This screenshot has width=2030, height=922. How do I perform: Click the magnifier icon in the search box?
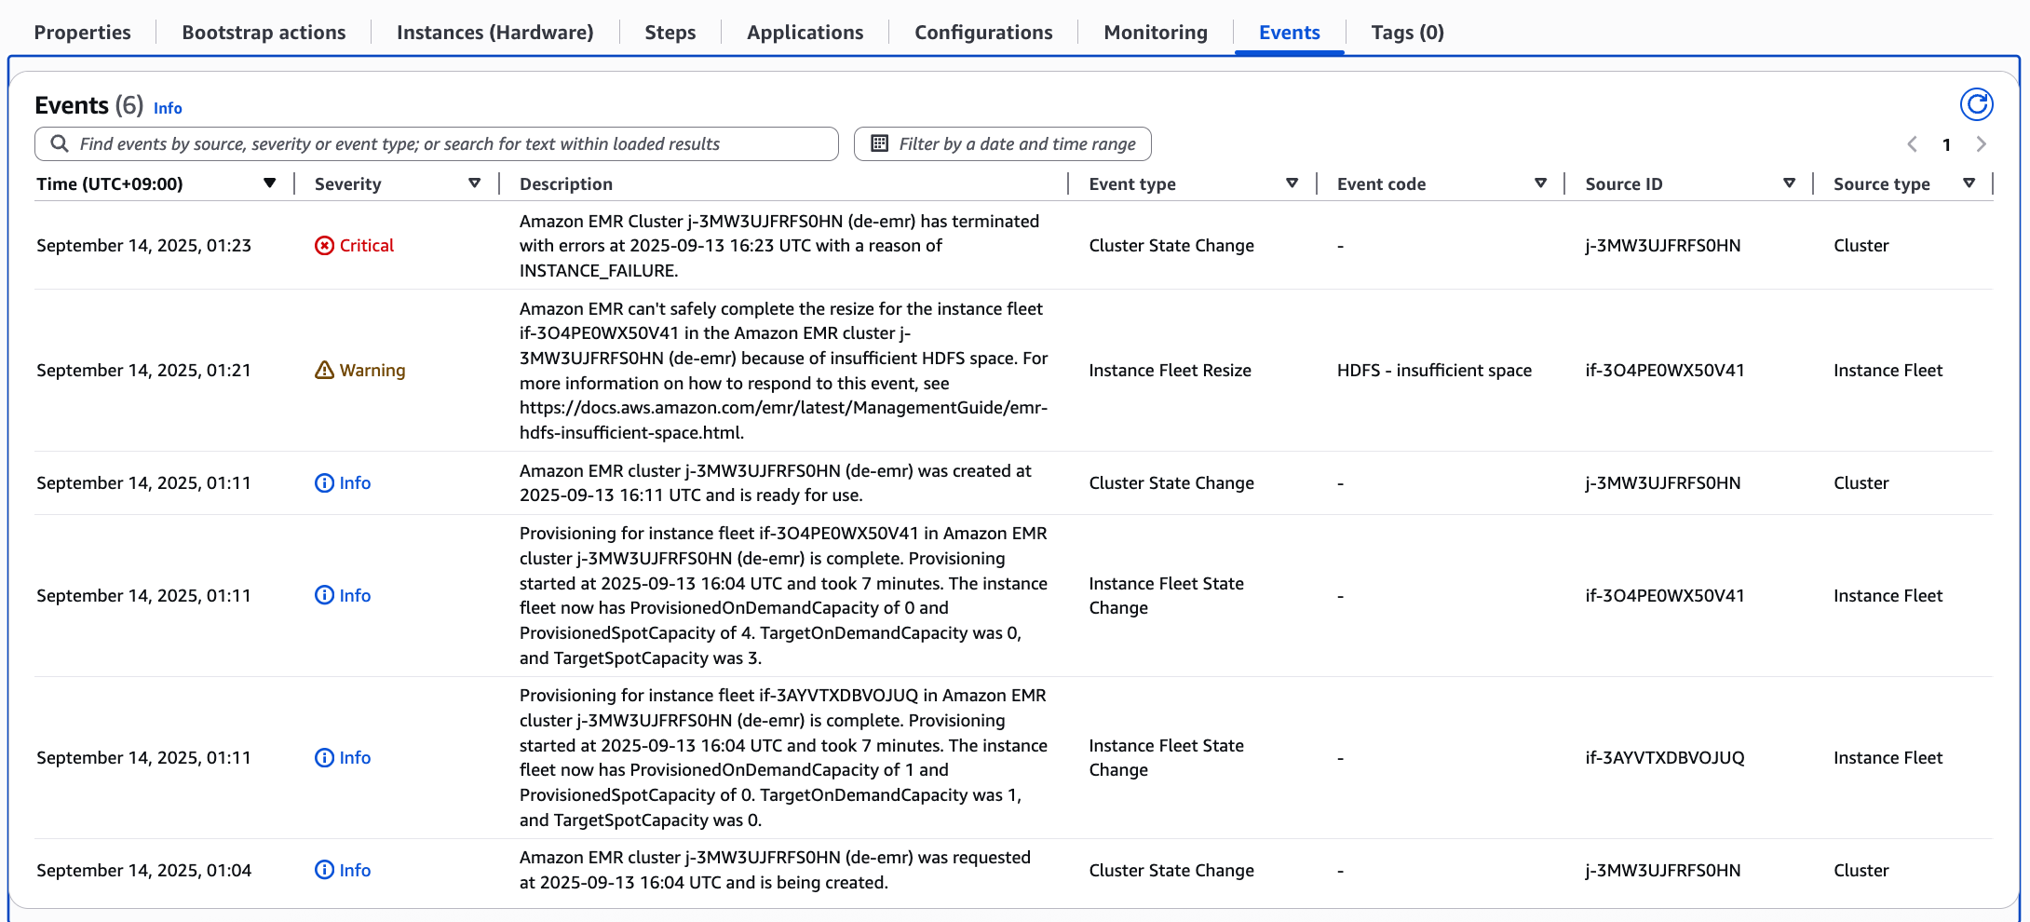(x=60, y=143)
